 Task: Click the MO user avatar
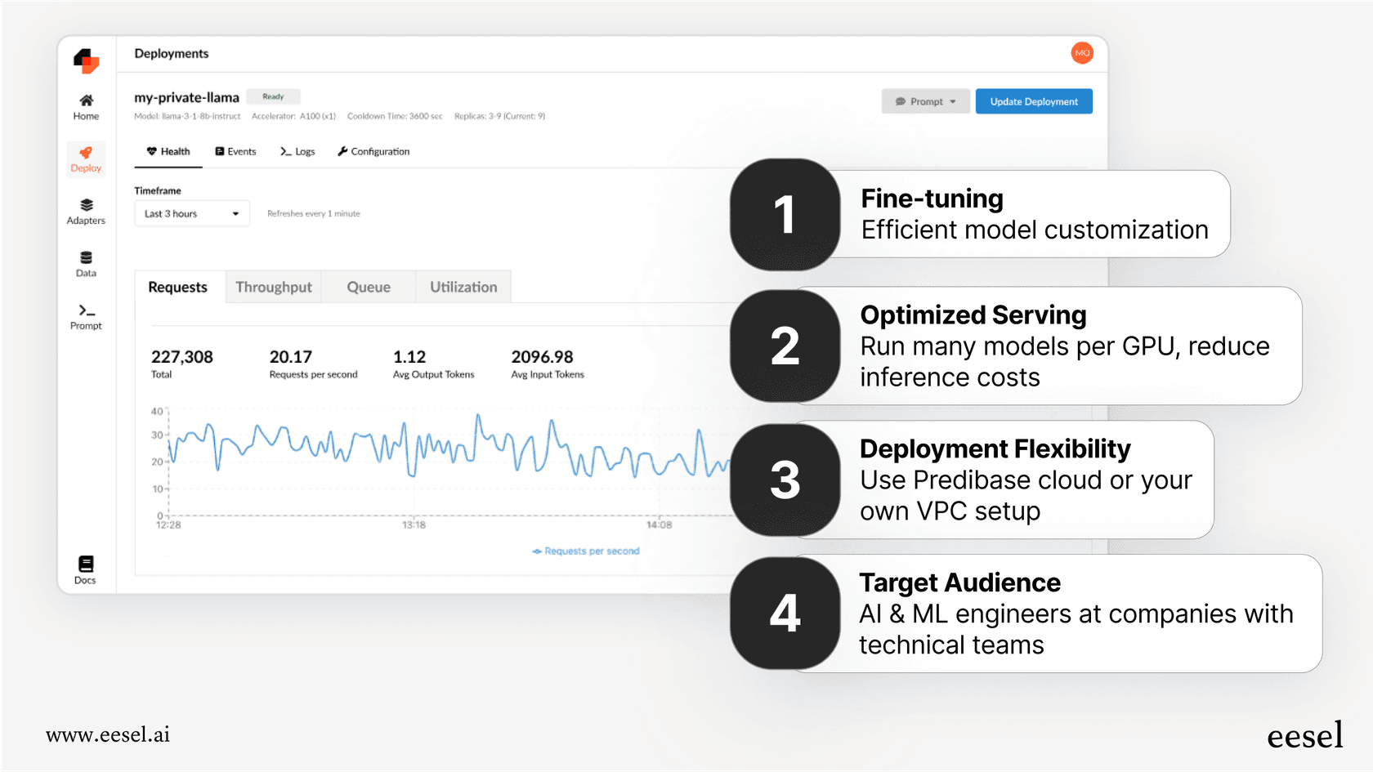point(1082,53)
